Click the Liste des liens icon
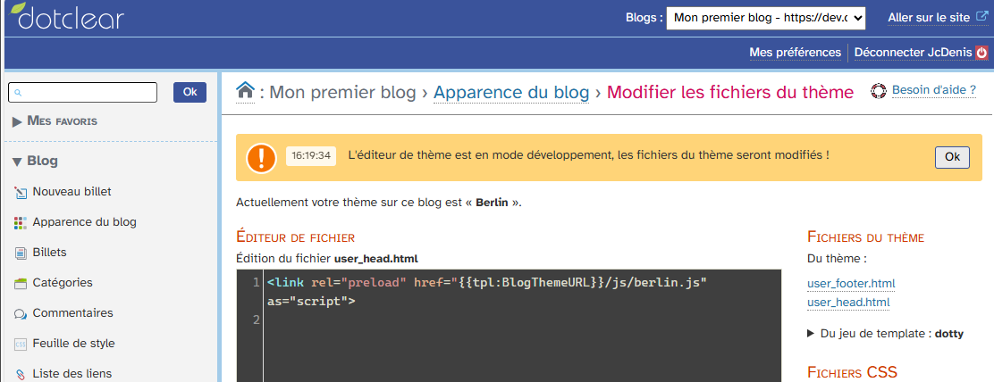 [21, 374]
